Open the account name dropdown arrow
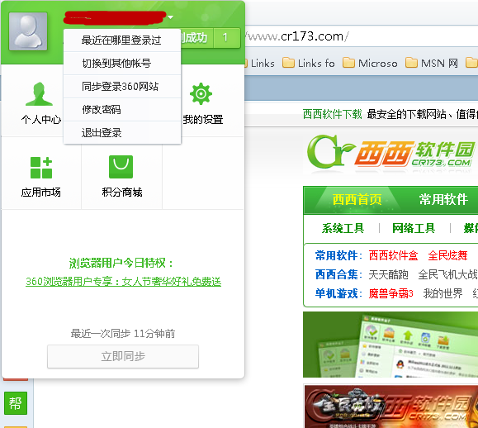 pos(170,17)
